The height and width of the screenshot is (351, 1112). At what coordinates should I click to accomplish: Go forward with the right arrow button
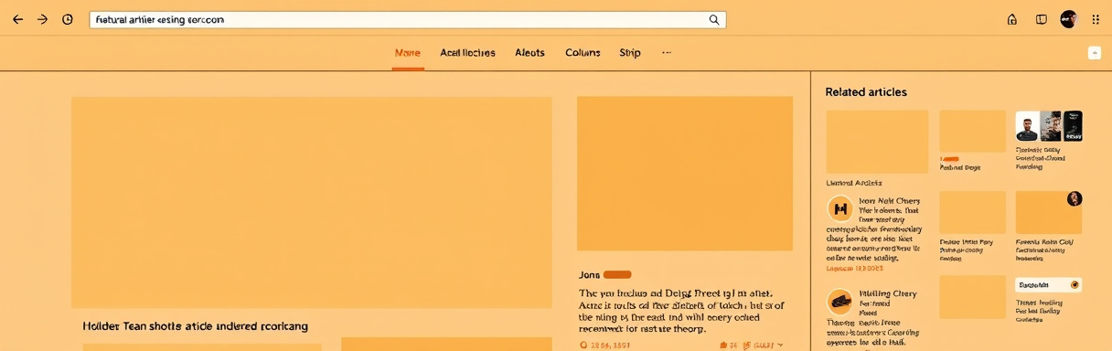click(42, 19)
